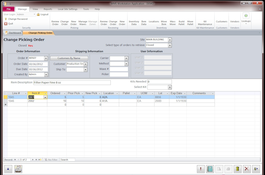Open the User Login Admin dropdown
265x175 pixels.
tap(34, 15)
